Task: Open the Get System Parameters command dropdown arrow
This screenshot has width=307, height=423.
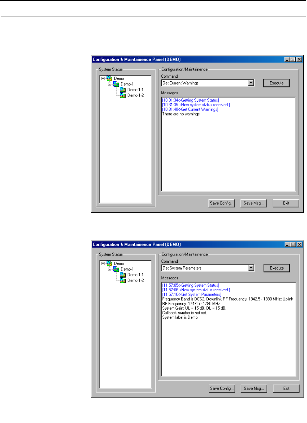Action: [x=251, y=268]
